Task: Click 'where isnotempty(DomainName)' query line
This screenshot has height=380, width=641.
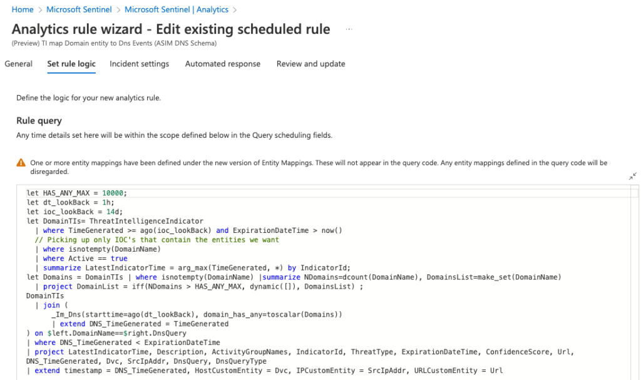Action: click(x=98, y=249)
